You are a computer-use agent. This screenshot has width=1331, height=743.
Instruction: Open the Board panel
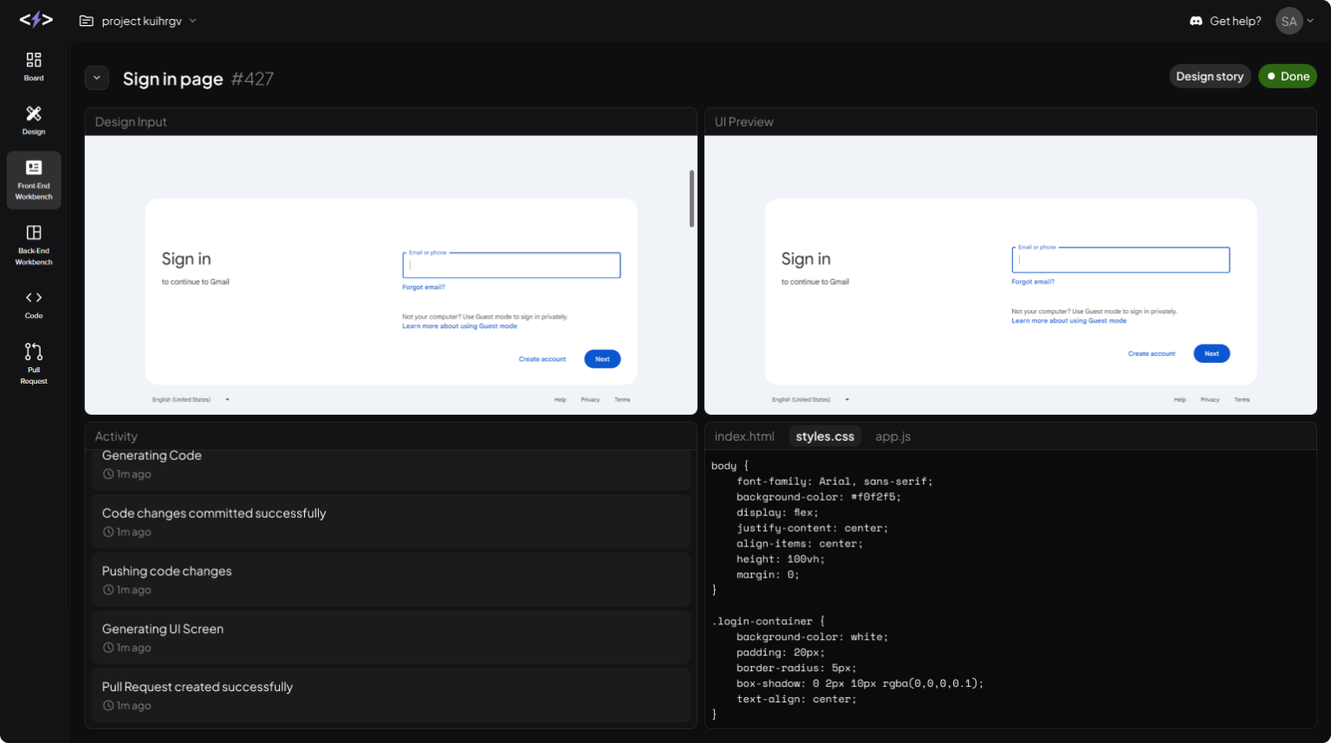pos(33,67)
